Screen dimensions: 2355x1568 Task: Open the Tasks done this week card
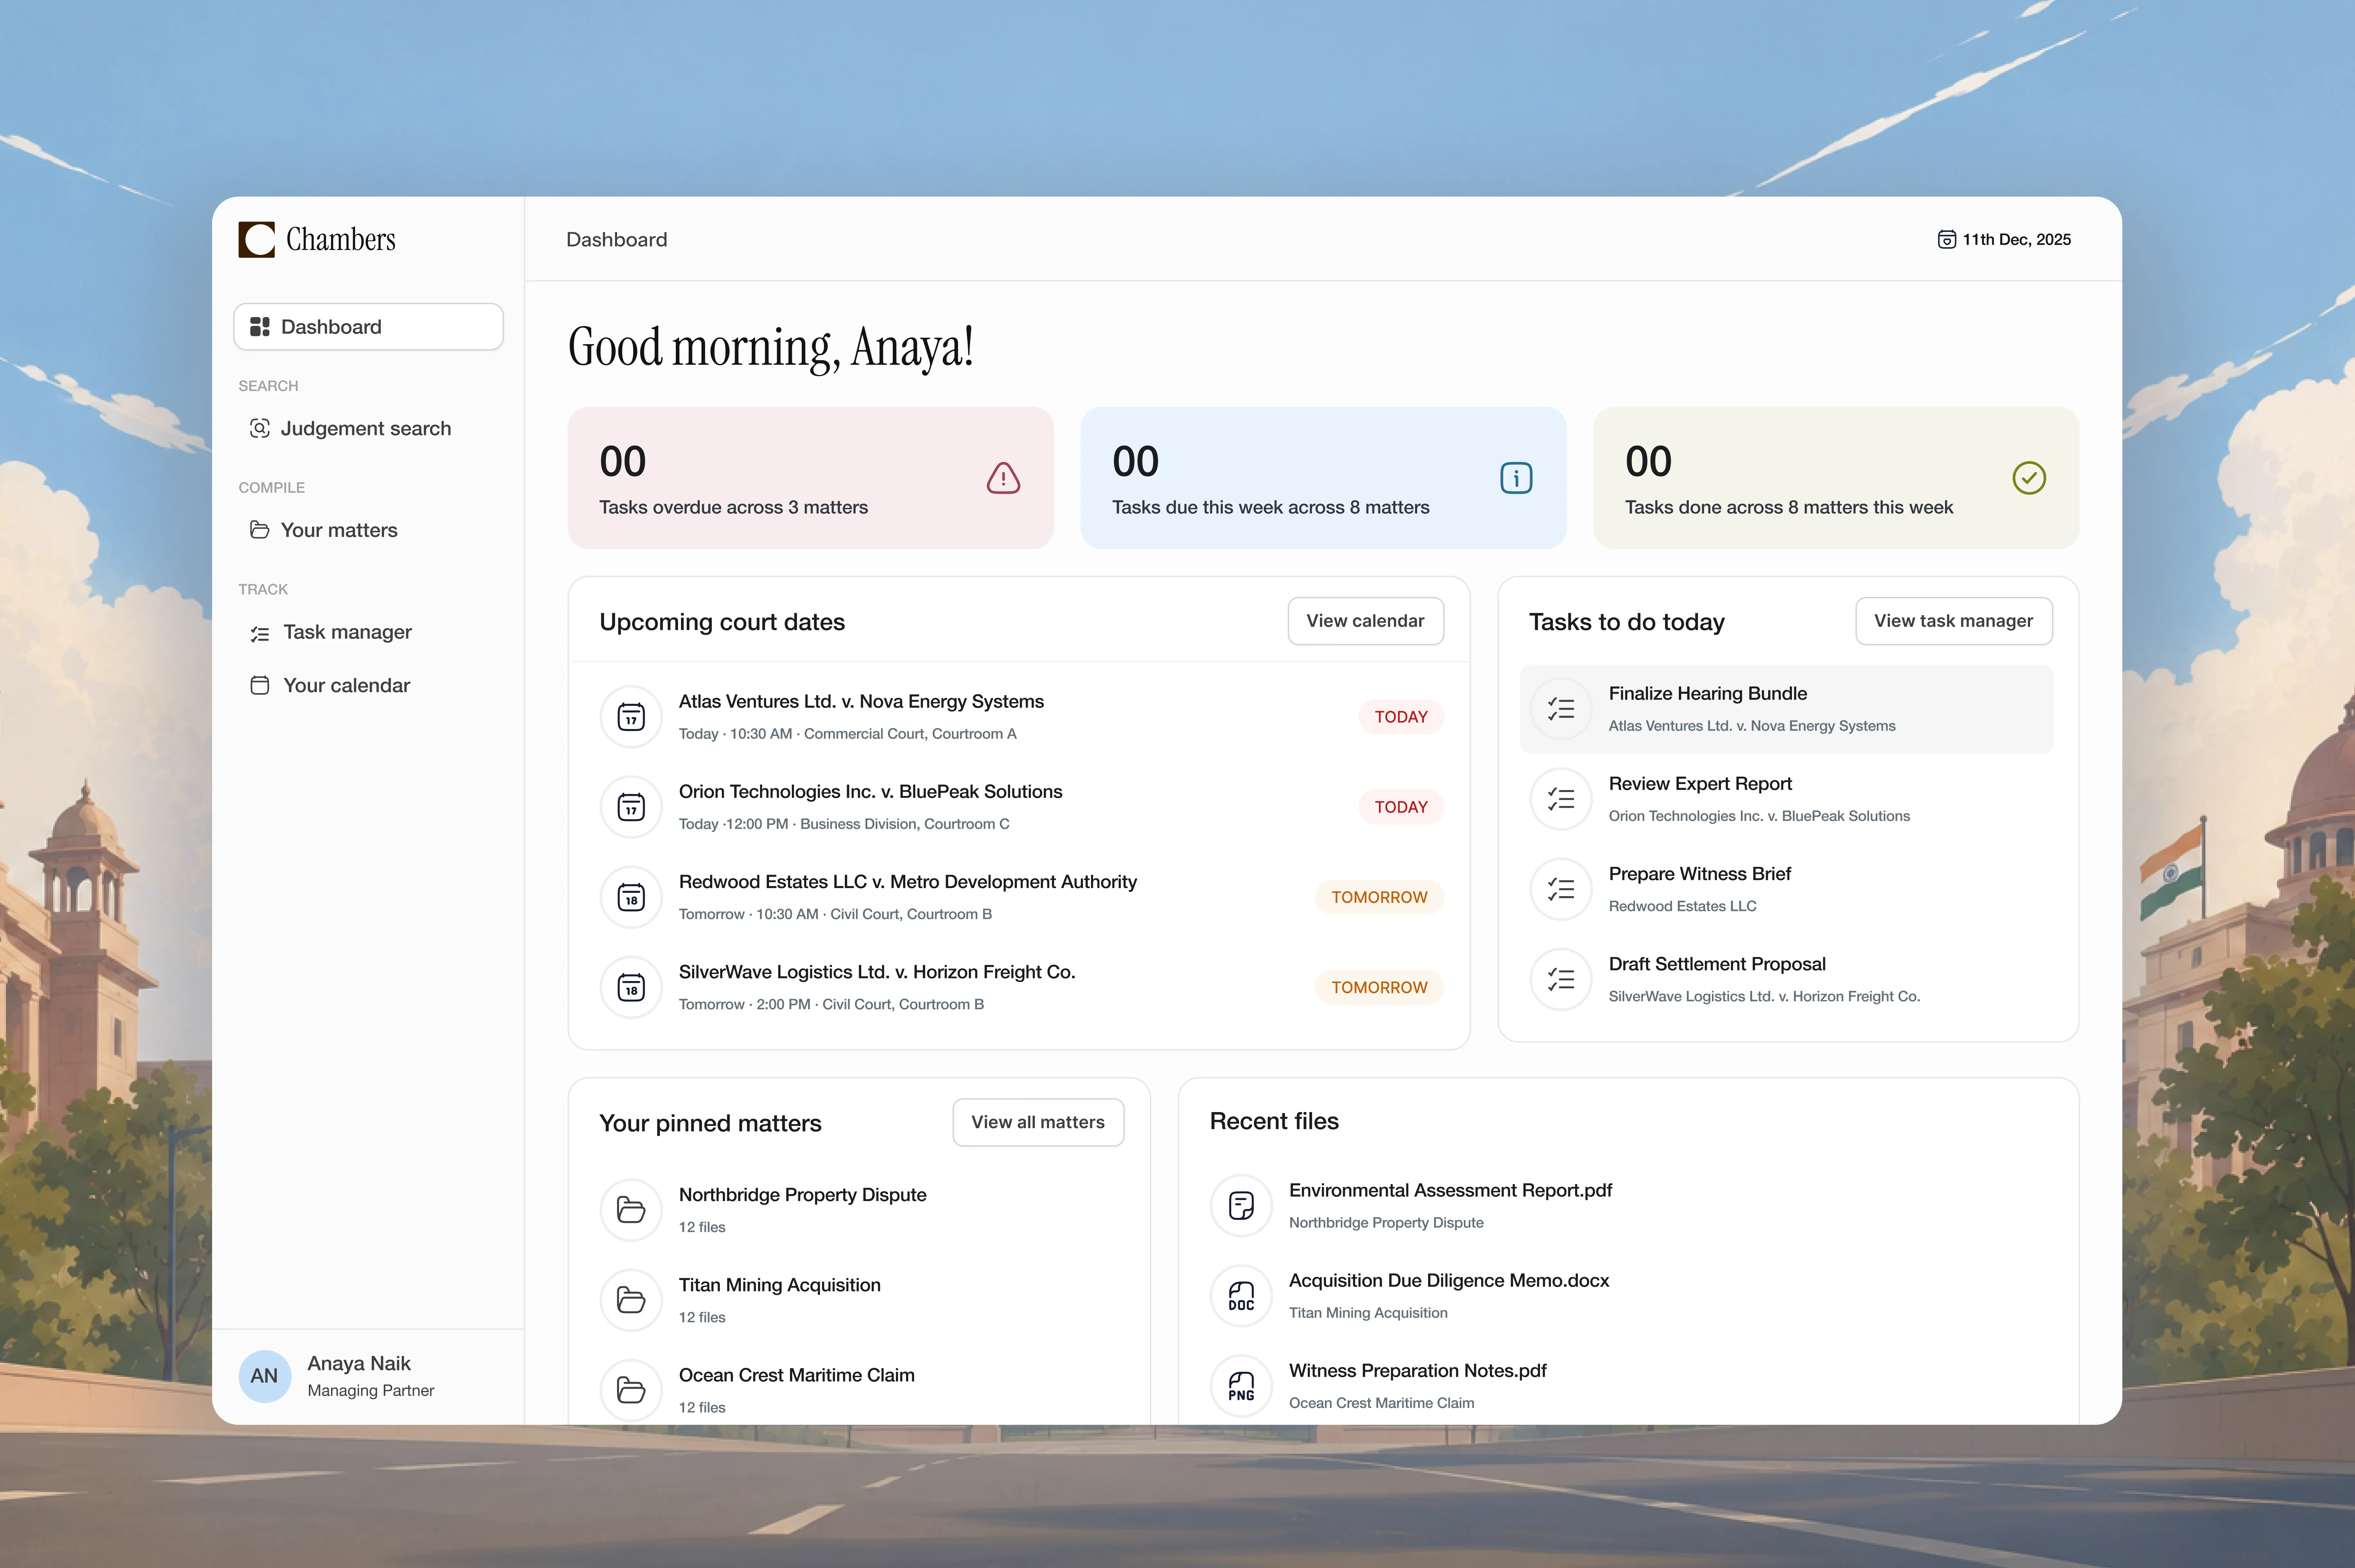(x=1836, y=478)
